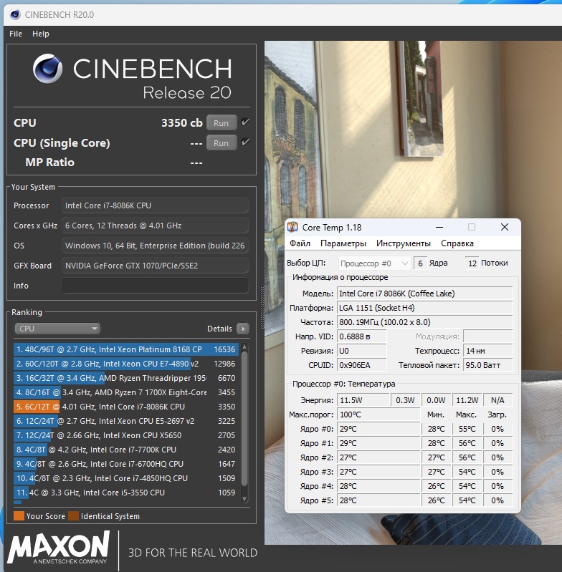Image resolution: width=562 pixels, height=572 pixels.
Task: Select ranking row AMD Ryzen 7 1700X
Action: point(126,392)
